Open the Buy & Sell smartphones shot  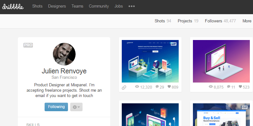(221, 115)
